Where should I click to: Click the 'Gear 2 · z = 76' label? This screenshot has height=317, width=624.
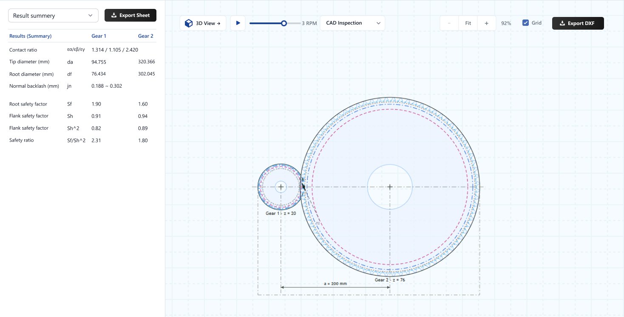tap(390, 280)
